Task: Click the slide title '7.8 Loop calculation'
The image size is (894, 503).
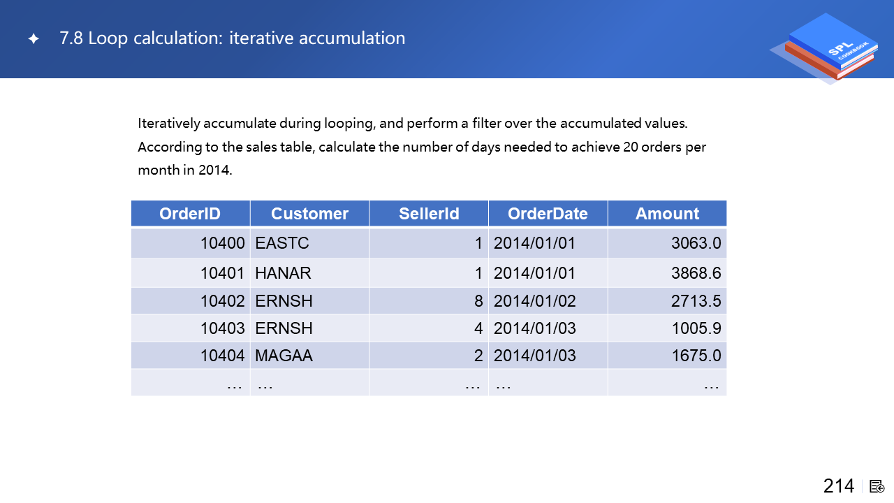Action: point(232,38)
